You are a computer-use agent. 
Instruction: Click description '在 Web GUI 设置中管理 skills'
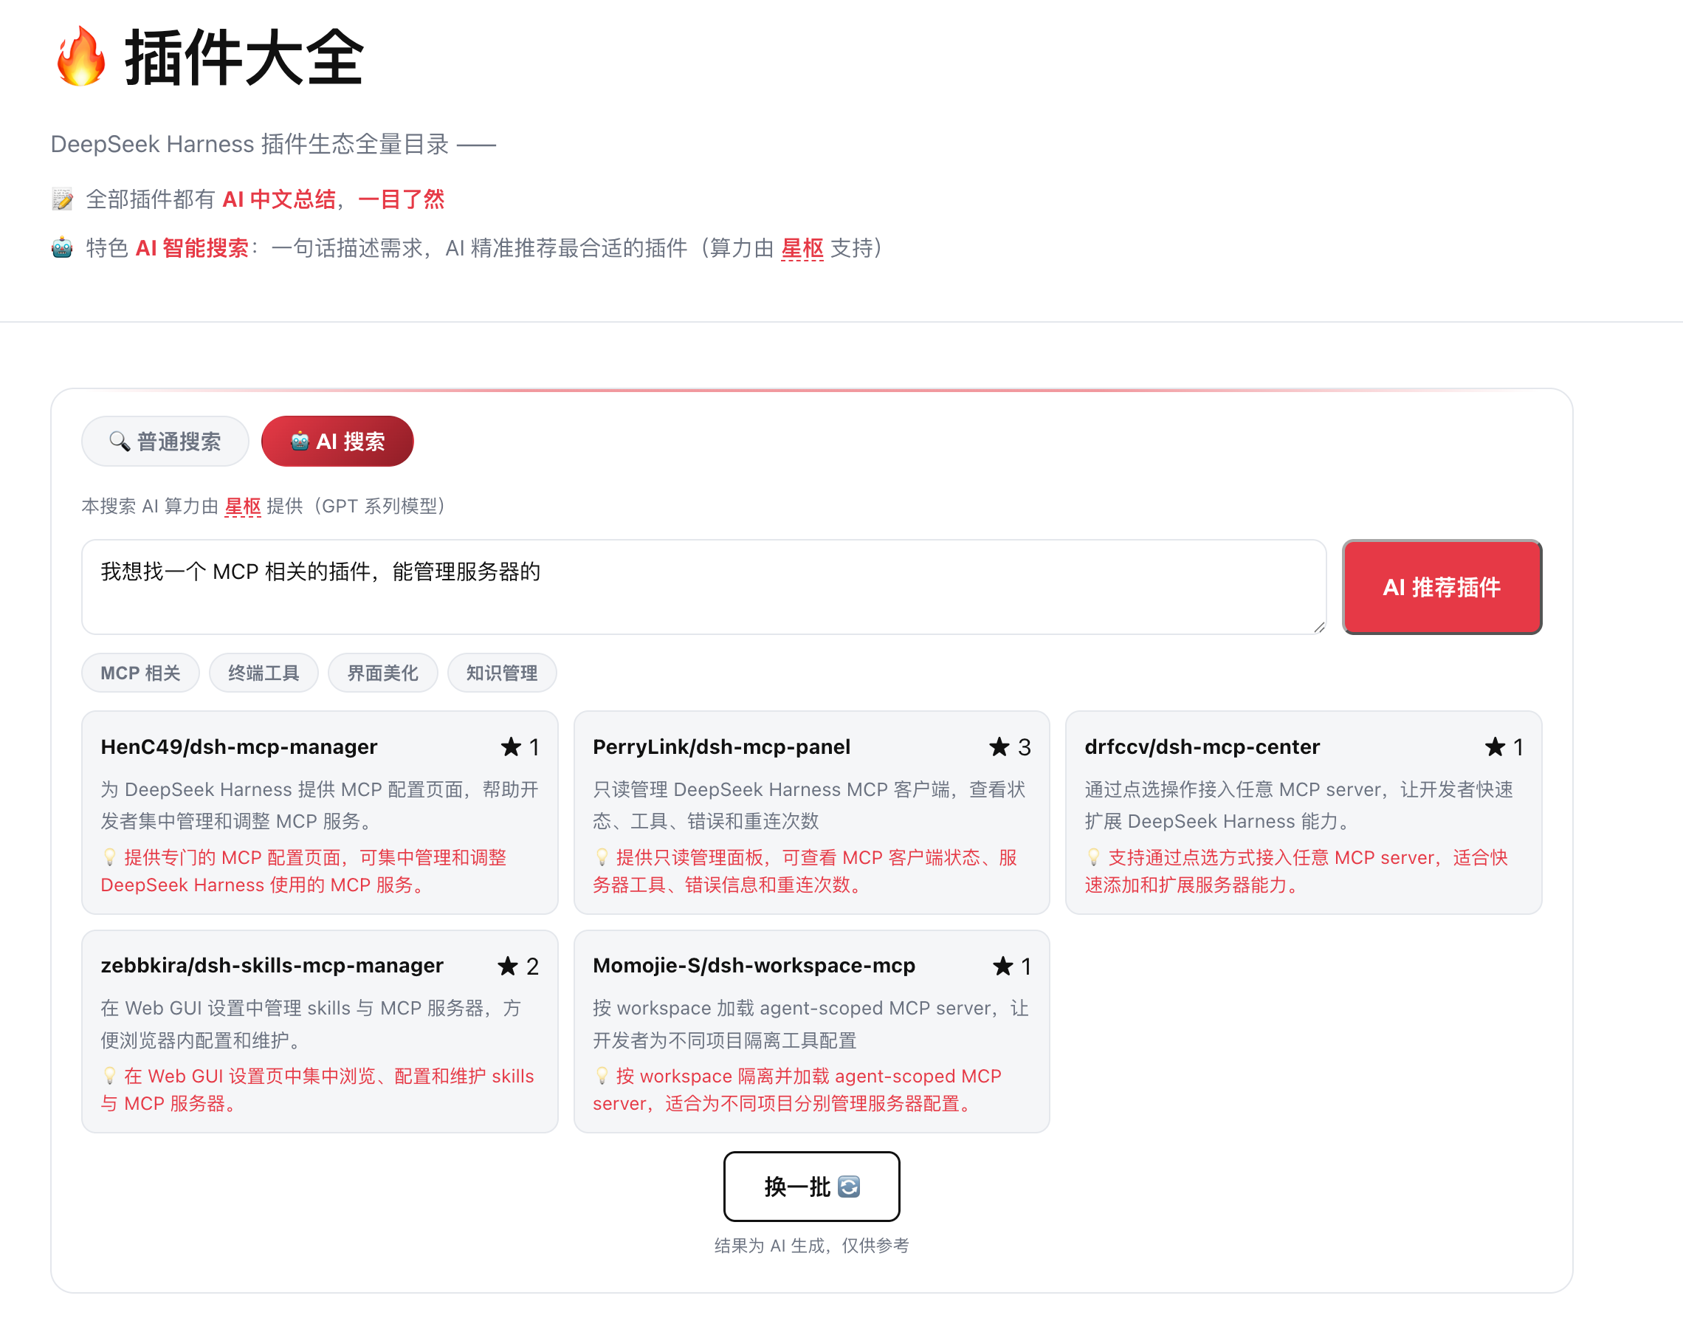(226, 1008)
